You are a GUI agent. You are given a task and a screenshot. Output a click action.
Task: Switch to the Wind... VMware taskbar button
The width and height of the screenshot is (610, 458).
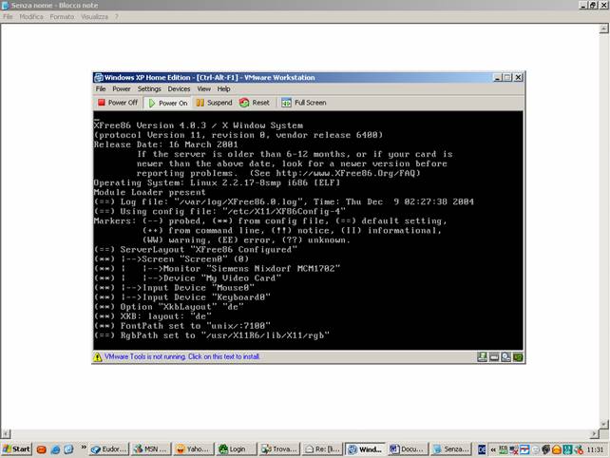365,449
